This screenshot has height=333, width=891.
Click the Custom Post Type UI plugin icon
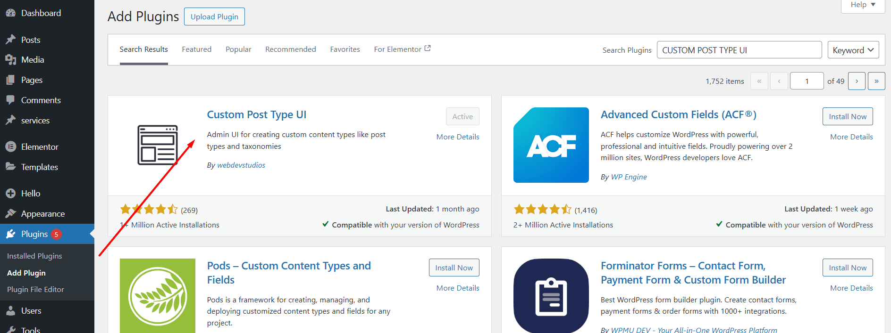click(x=158, y=145)
